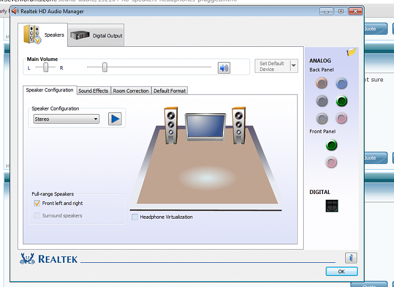Viewport: 394px width, 287px height.
Task: Click the top Quote button in browser page
Action: click(376, 29)
